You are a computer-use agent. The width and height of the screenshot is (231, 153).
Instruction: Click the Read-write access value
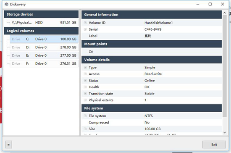153,74
